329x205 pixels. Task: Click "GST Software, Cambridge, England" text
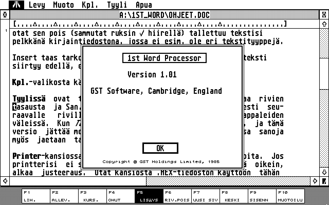click(x=156, y=91)
